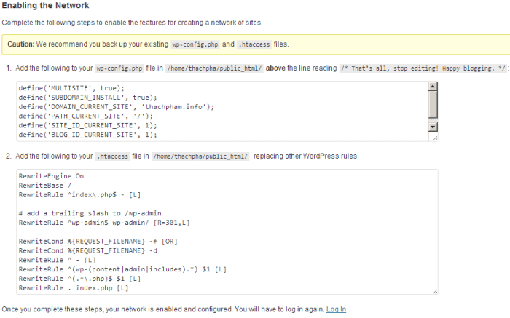Click scroll down arrow in wp-config textarea

click(433, 127)
